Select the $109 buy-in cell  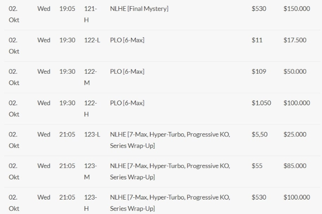(259, 71)
